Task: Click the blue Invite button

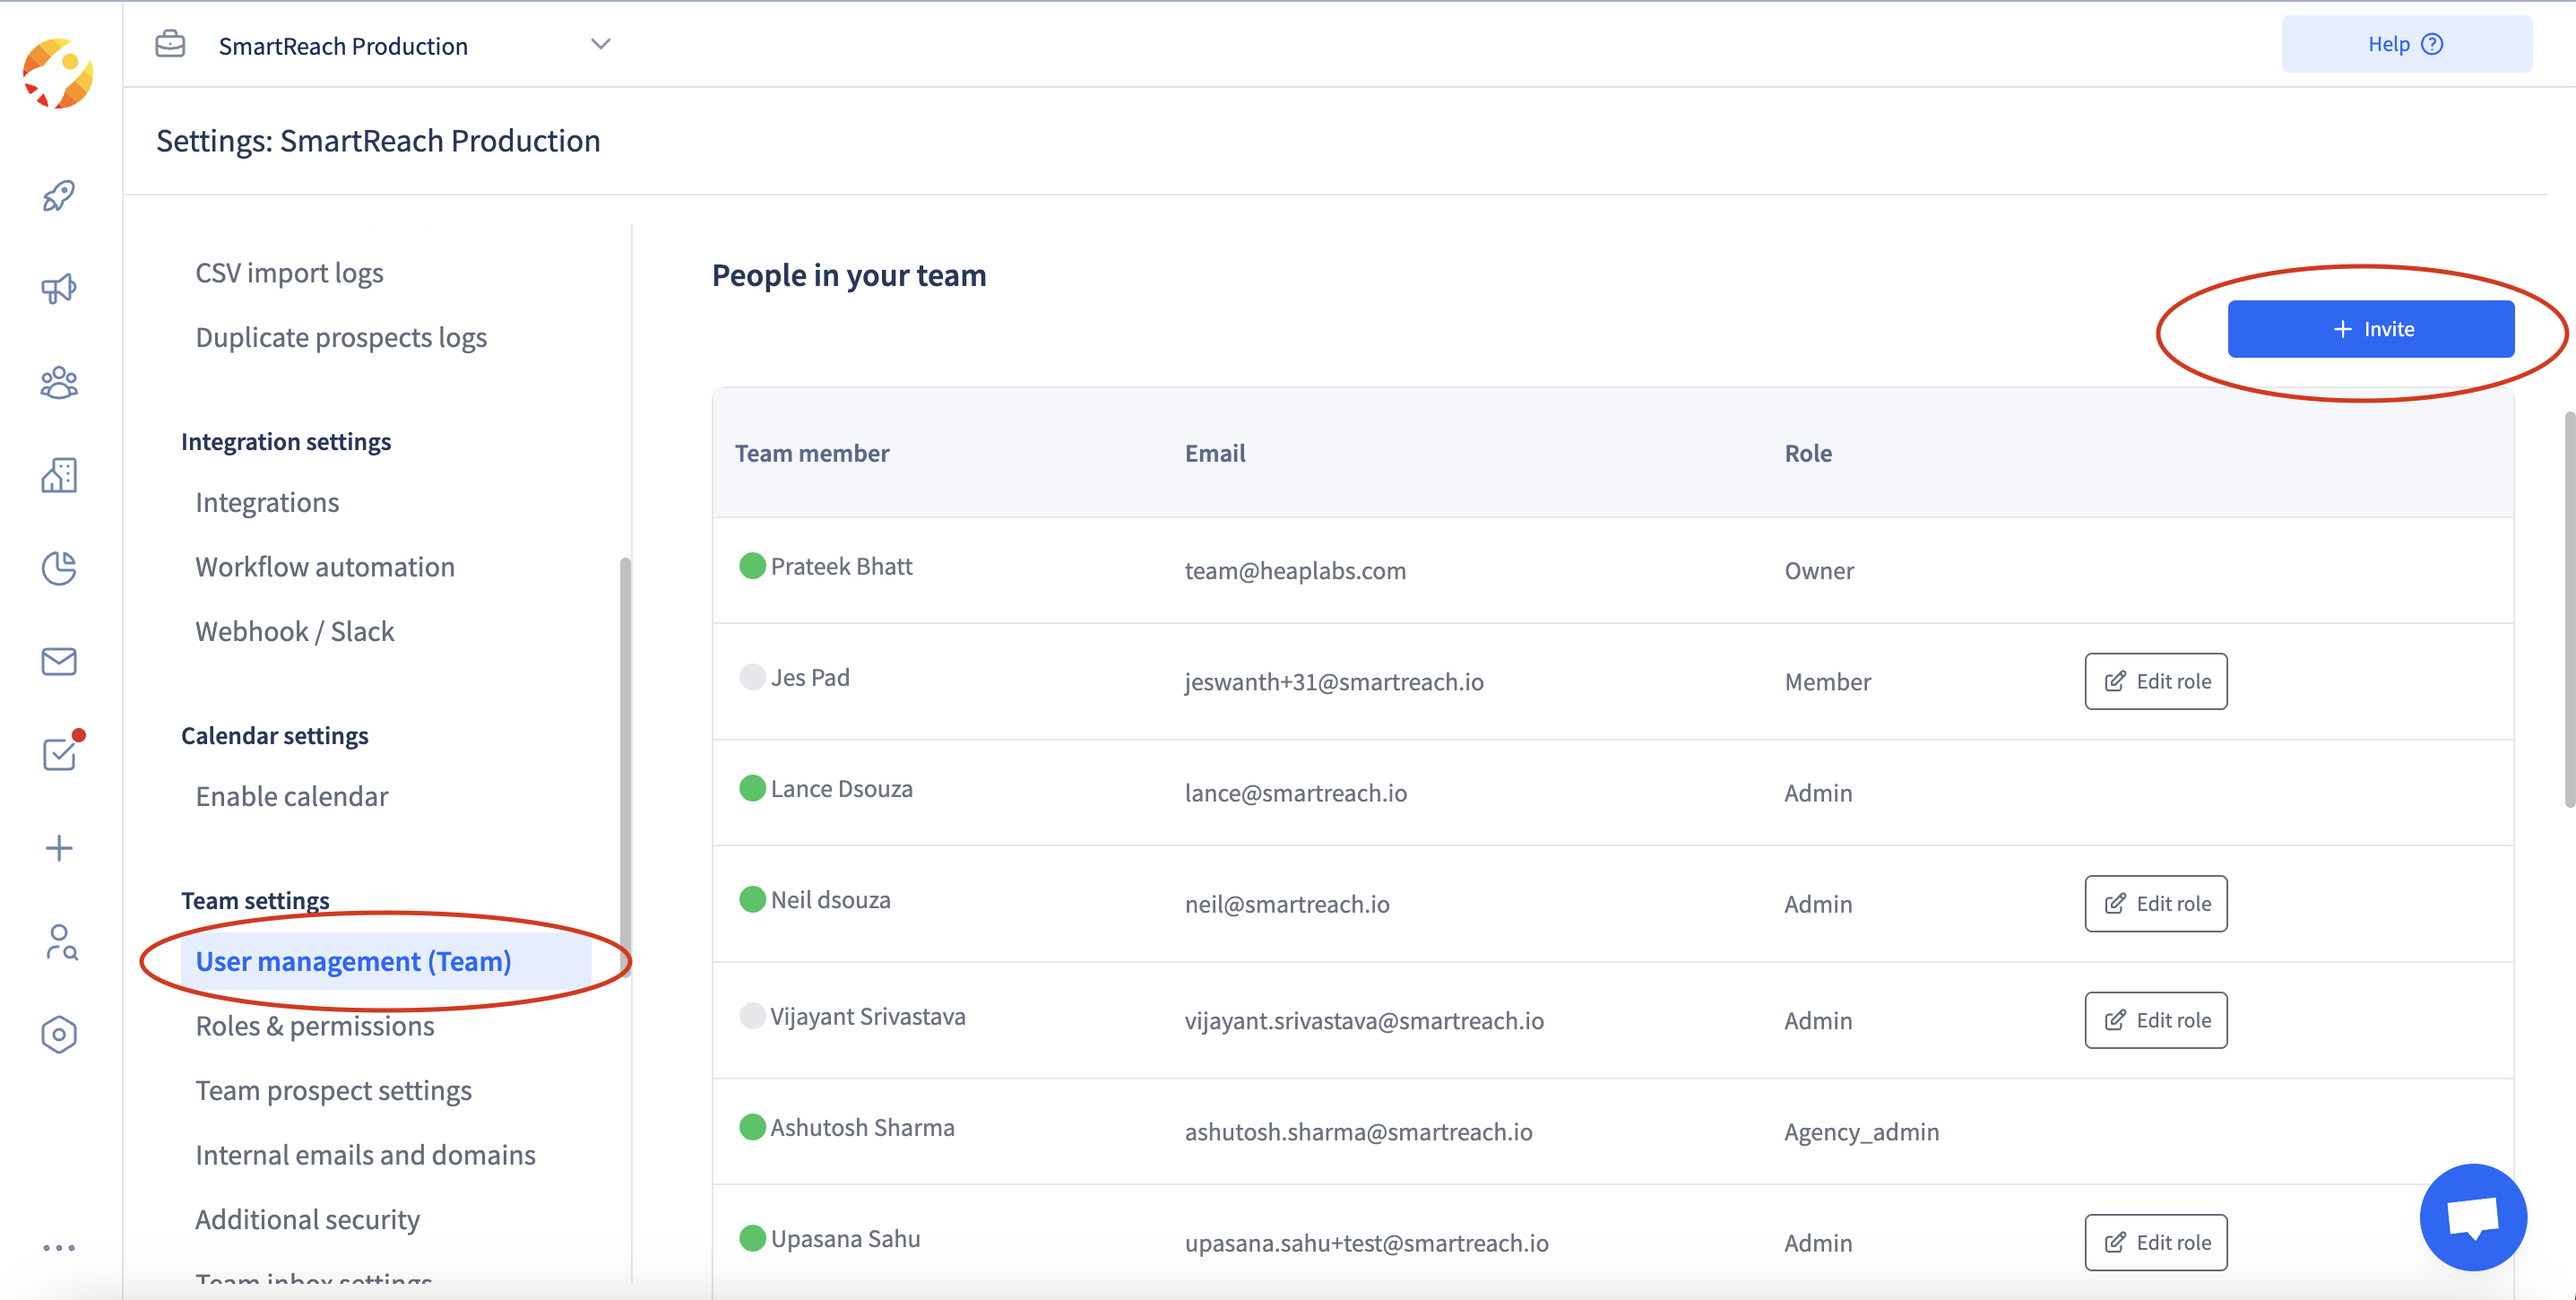Action: pyautogui.click(x=2370, y=329)
